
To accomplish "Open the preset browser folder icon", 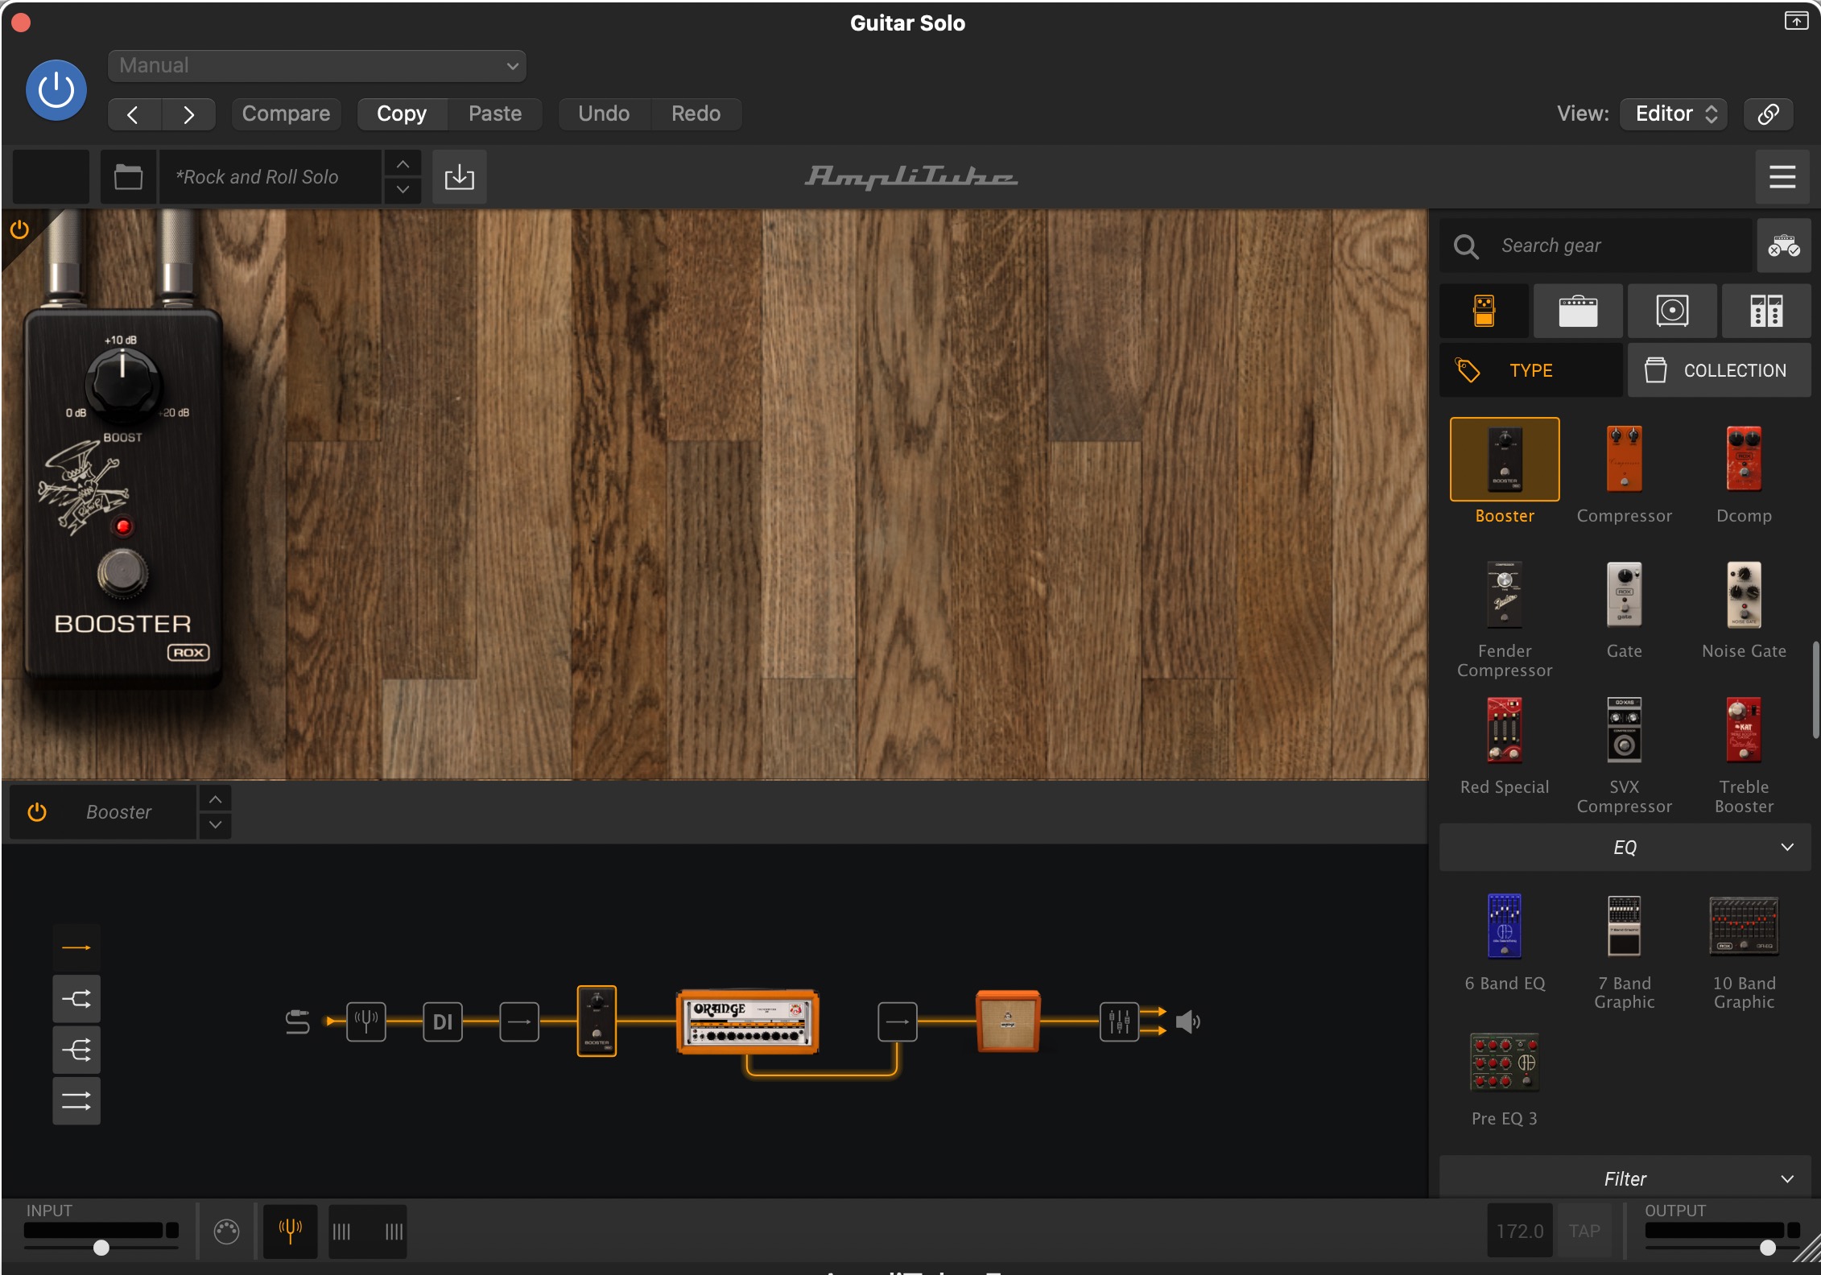I will [128, 176].
